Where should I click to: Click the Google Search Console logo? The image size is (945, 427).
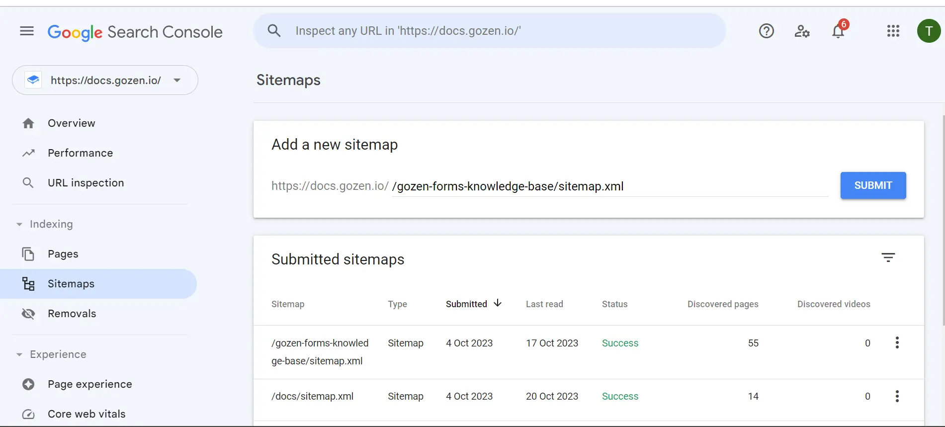135,32
